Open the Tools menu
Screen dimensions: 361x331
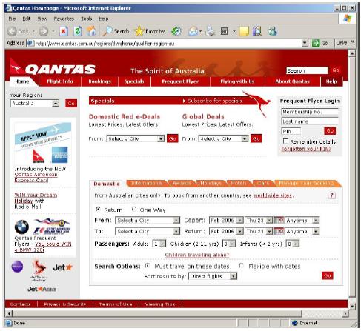click(86, 19)
